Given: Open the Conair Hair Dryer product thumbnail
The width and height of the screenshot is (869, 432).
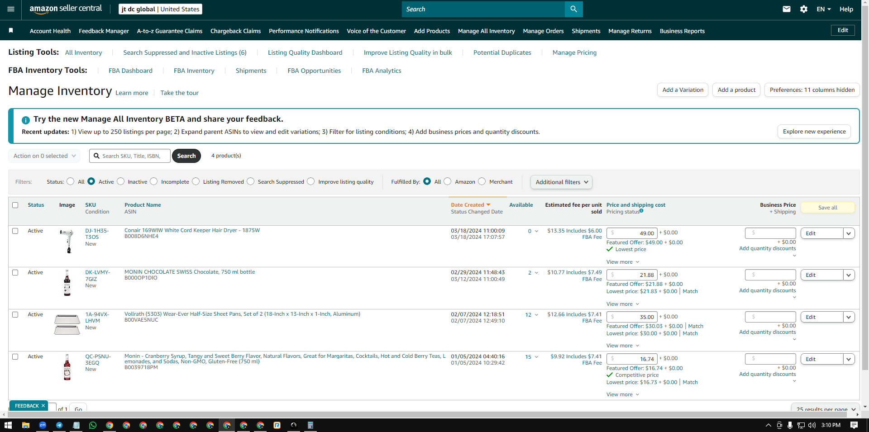Looking at the screenshot, I should click(67, 241).
